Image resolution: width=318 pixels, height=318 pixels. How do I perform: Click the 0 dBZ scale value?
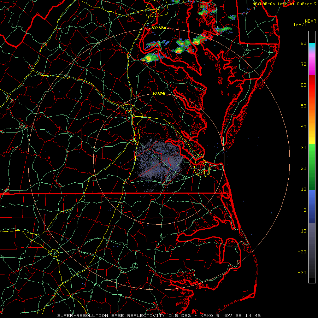click(305, 210)
